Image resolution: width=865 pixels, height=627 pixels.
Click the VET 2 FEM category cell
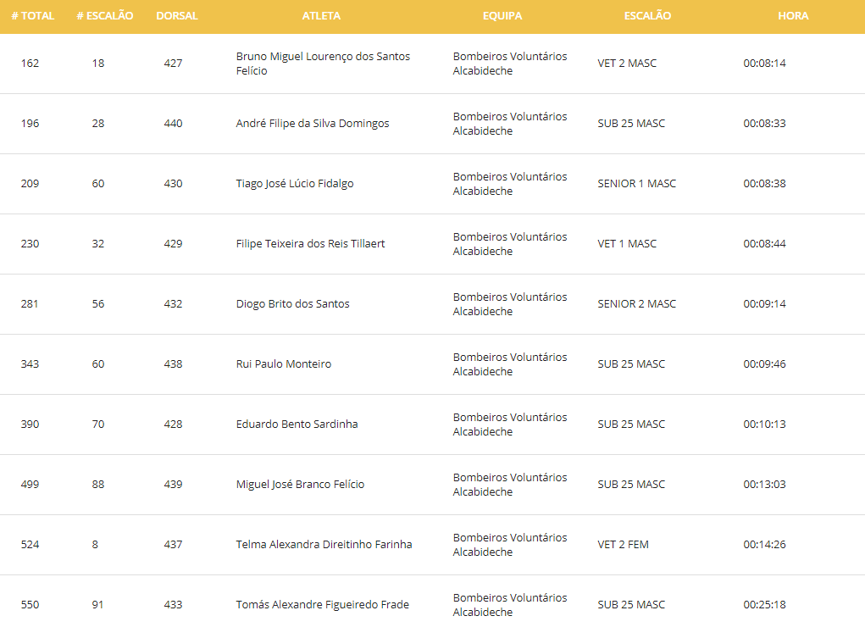(623, 545)
